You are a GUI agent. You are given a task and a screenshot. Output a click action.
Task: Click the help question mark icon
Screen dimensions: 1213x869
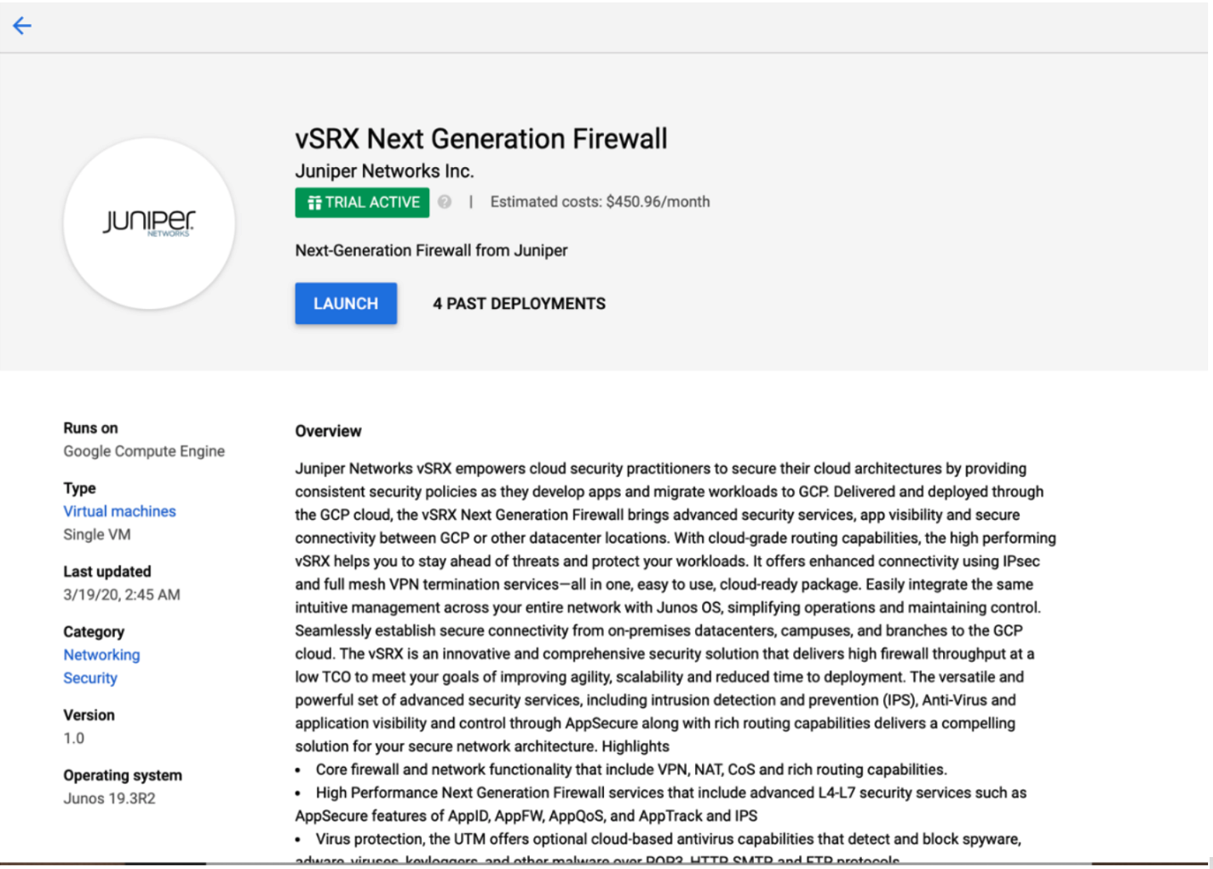click(445, 202)
